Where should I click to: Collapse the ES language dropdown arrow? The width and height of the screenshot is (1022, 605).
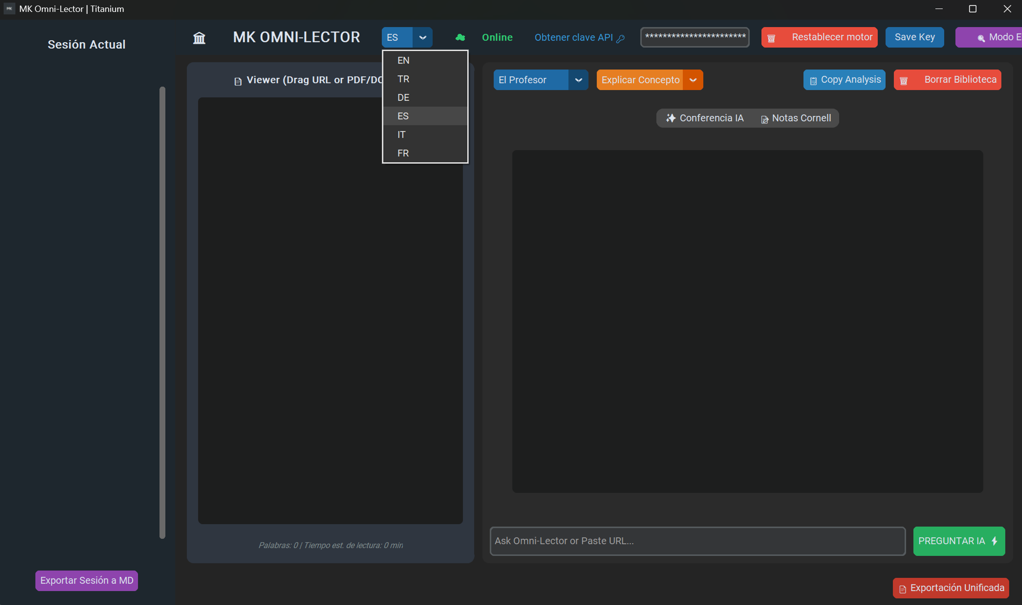coord(423,37)
